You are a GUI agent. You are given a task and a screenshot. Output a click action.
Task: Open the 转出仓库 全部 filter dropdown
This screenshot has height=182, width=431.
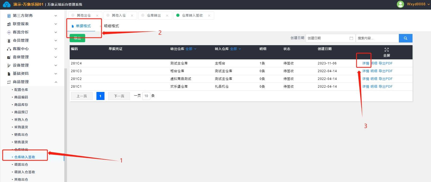[191, 49]
